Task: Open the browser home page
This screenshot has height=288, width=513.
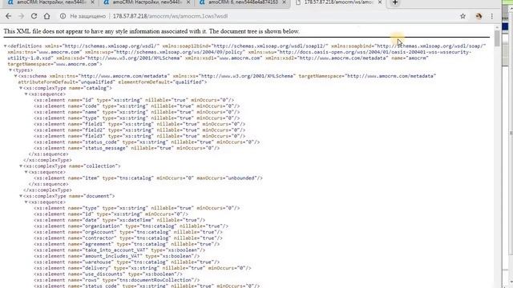Action: pyautogui.click(x=46, y=16)
